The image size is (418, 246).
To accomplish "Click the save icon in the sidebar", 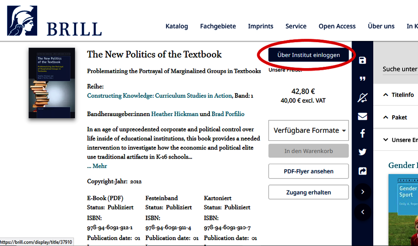I will point(362,61).
